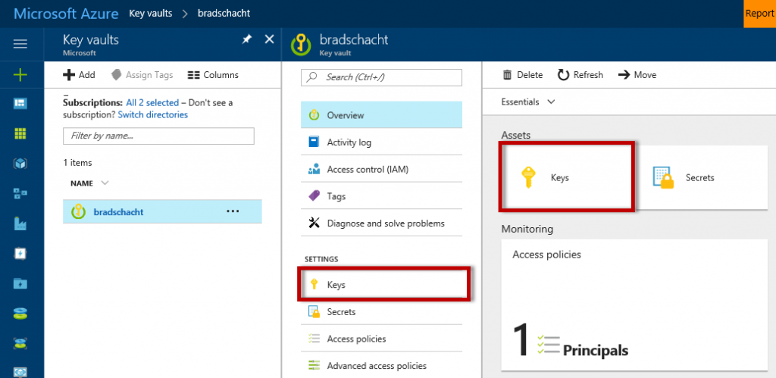Click the Delete trash icon

pos(508,75)
